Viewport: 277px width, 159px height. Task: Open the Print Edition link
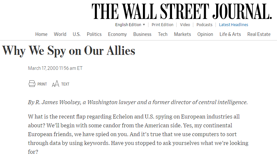tap(163, 25)
